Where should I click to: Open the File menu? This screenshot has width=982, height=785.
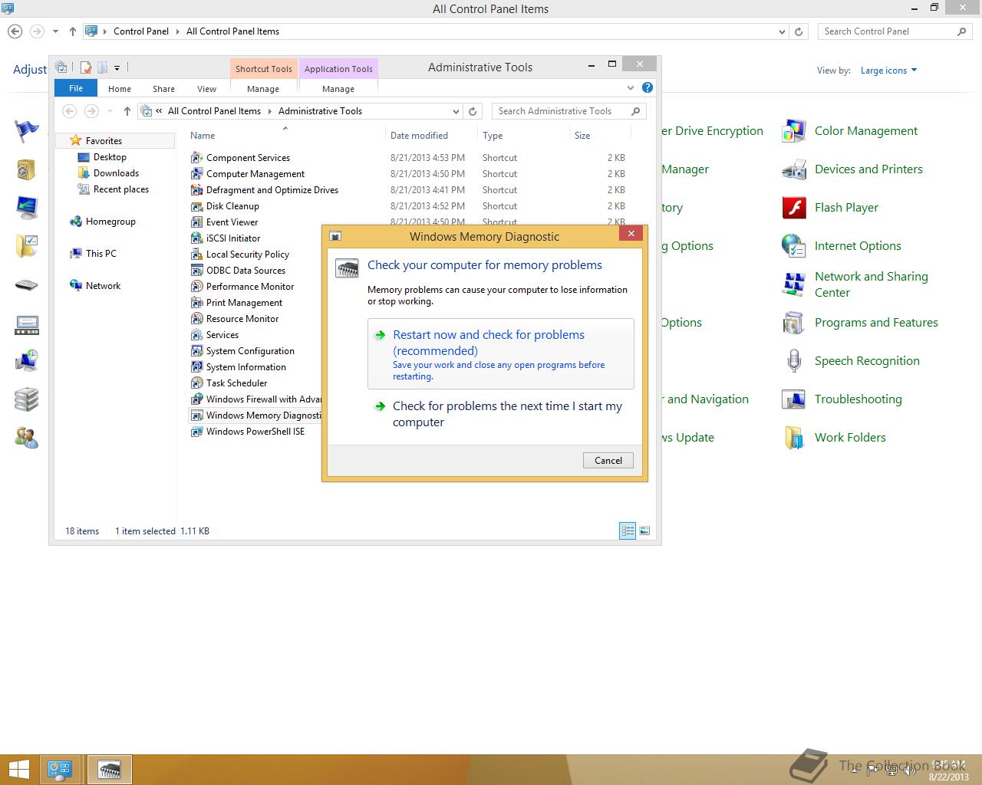76,88
